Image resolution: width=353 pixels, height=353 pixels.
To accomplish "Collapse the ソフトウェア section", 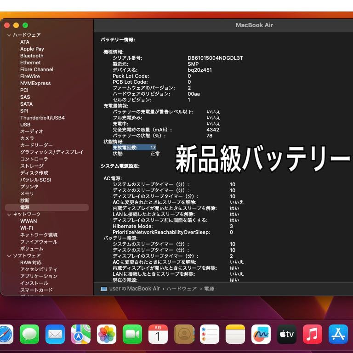I will tap(9, 256).
